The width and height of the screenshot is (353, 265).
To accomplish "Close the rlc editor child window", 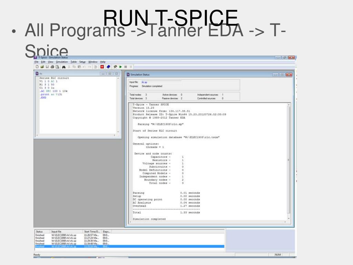I will click(x=117, y=73).
